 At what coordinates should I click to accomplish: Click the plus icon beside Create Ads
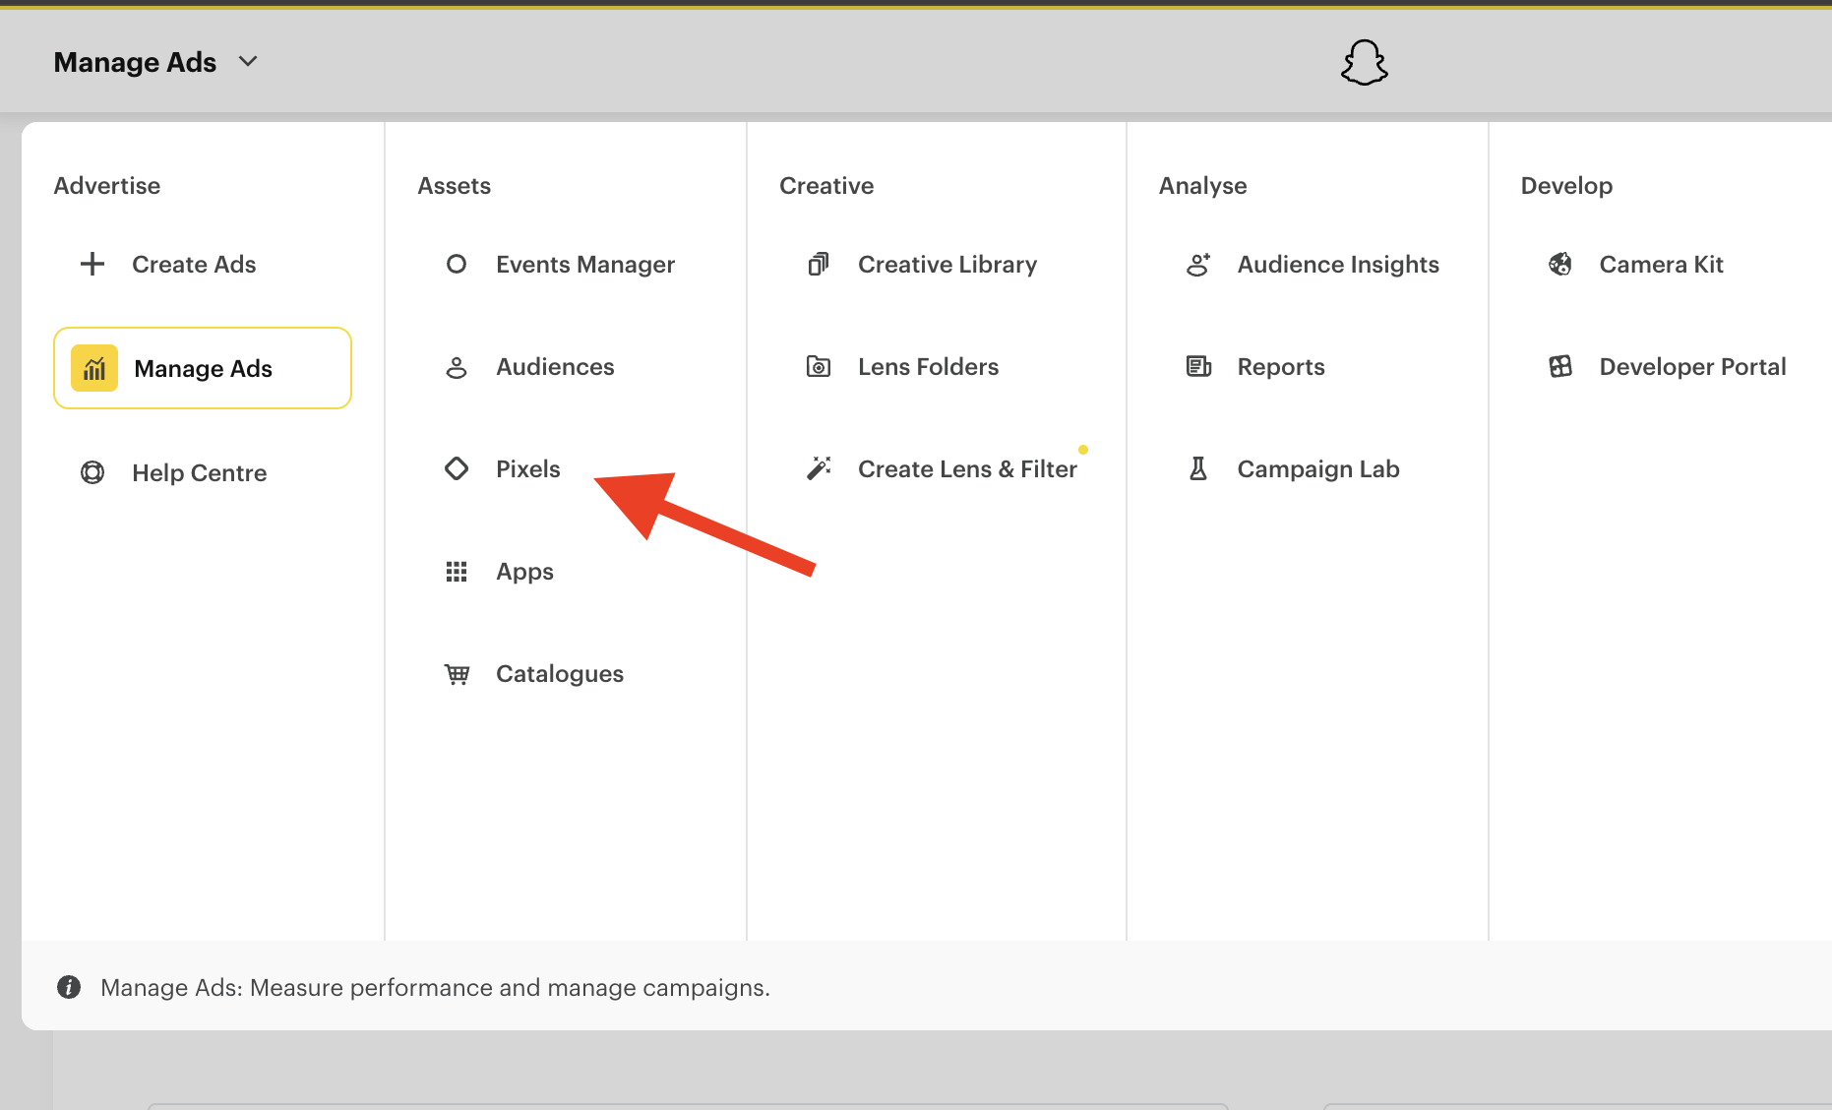(92, 264)
